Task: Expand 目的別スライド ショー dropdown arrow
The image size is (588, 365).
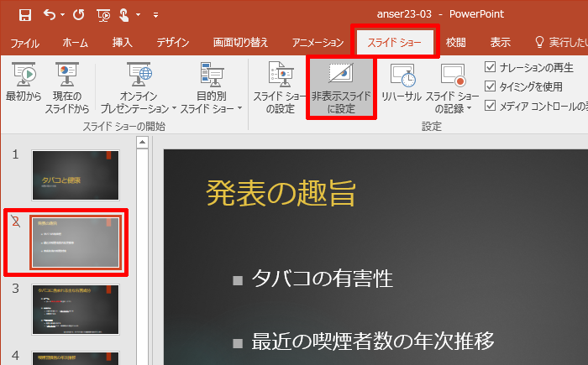Action: 239,108
